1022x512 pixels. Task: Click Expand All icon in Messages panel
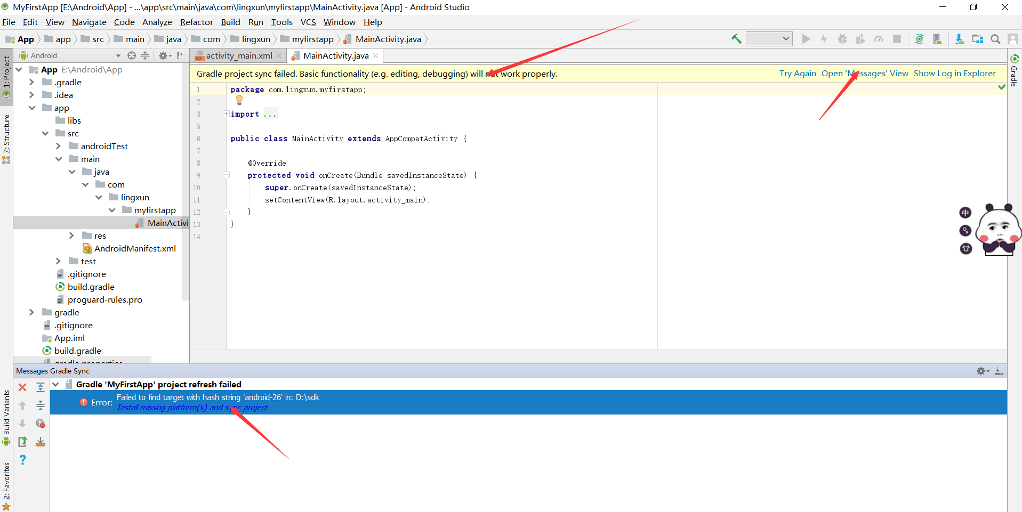(x=41, y=387)
